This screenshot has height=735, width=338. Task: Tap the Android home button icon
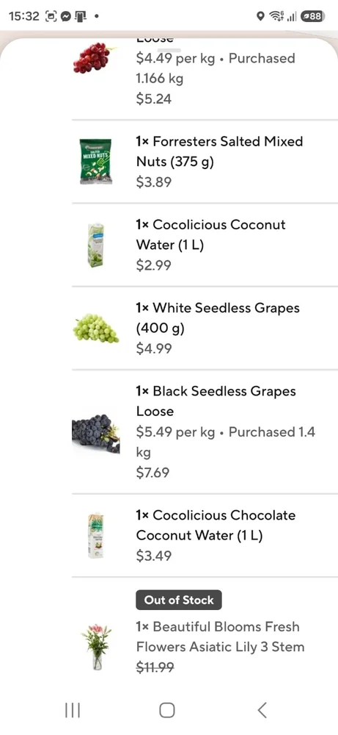(x=167, y=710)
